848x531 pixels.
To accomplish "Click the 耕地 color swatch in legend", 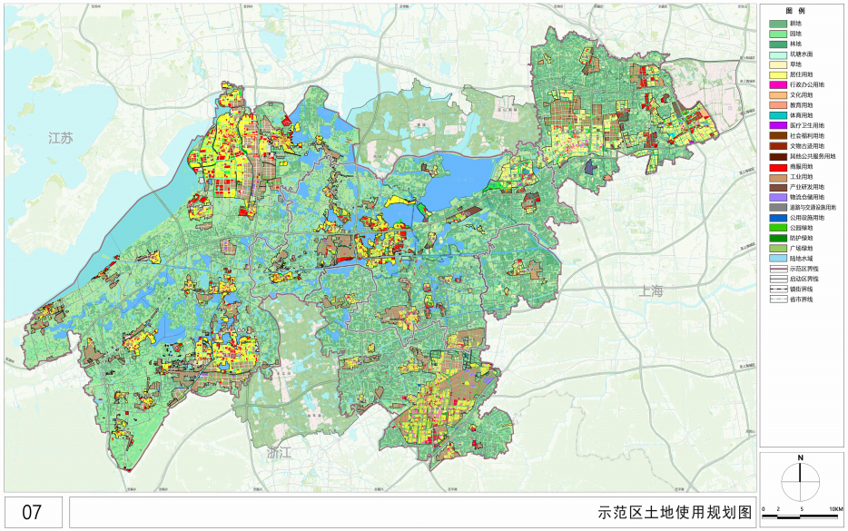I will tap(778, 24).
